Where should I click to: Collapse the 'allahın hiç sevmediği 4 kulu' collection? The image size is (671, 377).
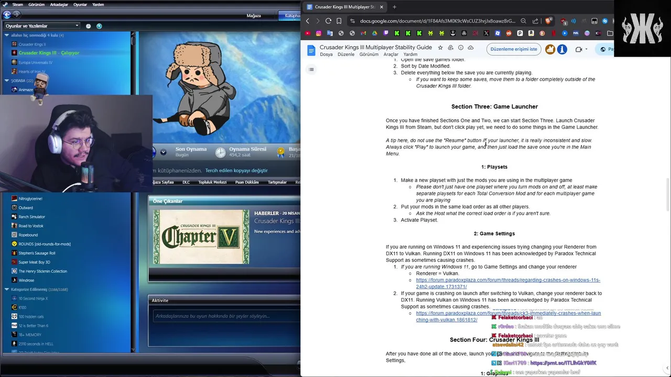[7, 35]
